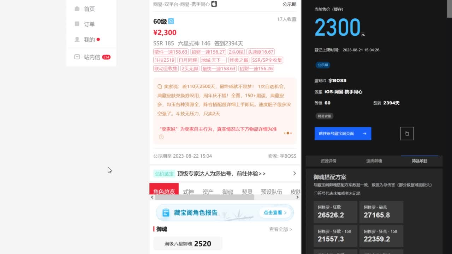Click the 估价鉴宝 label
The image size is (452, 254).
tap(164, 174)
